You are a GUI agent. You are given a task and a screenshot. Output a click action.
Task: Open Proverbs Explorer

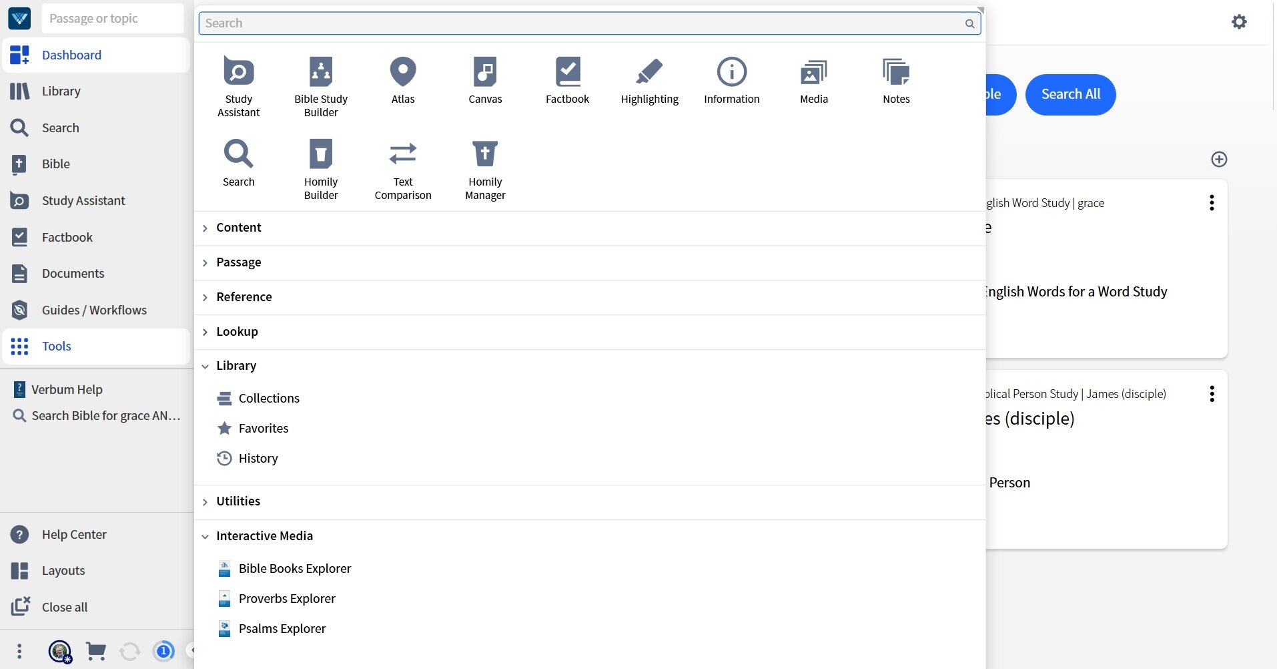click(287, 598)
